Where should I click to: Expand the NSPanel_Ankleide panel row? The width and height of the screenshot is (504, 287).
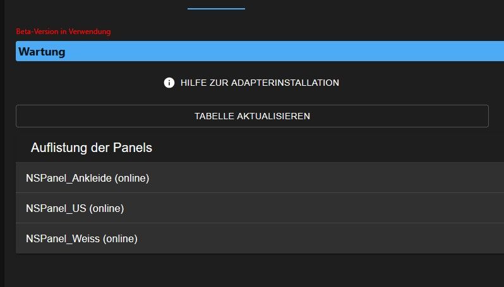(x=253, y=178)
